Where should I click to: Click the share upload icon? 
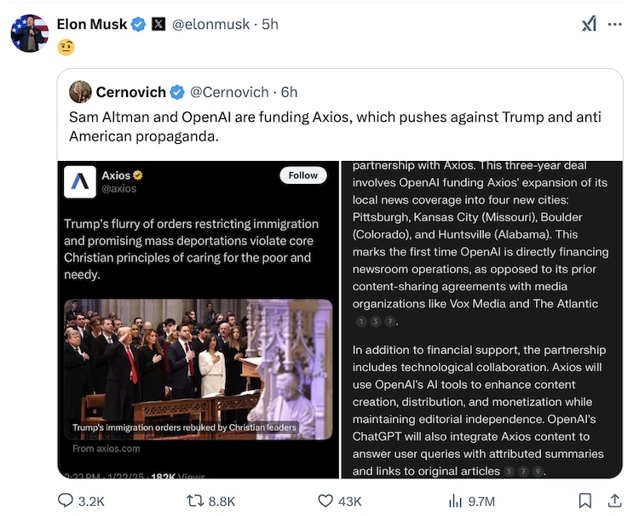(x=613, y=501)
